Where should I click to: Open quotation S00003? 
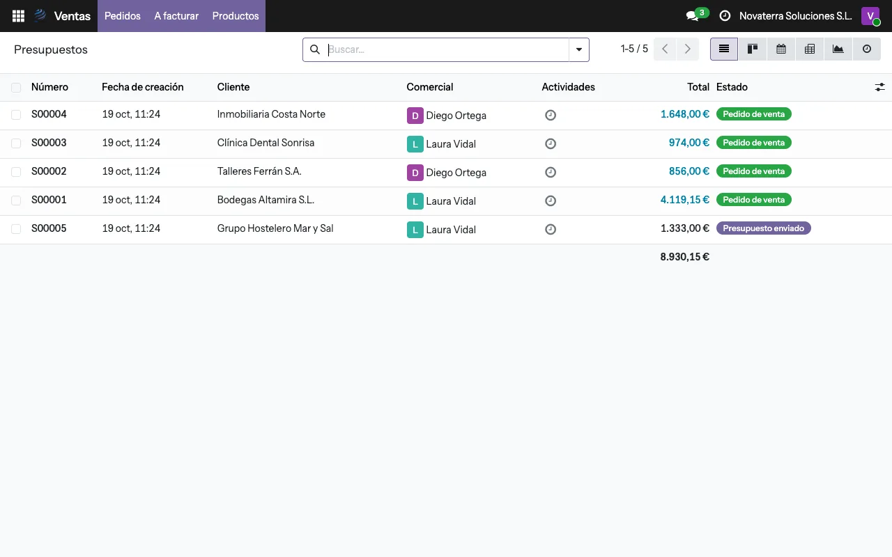[x=49, y=143]
